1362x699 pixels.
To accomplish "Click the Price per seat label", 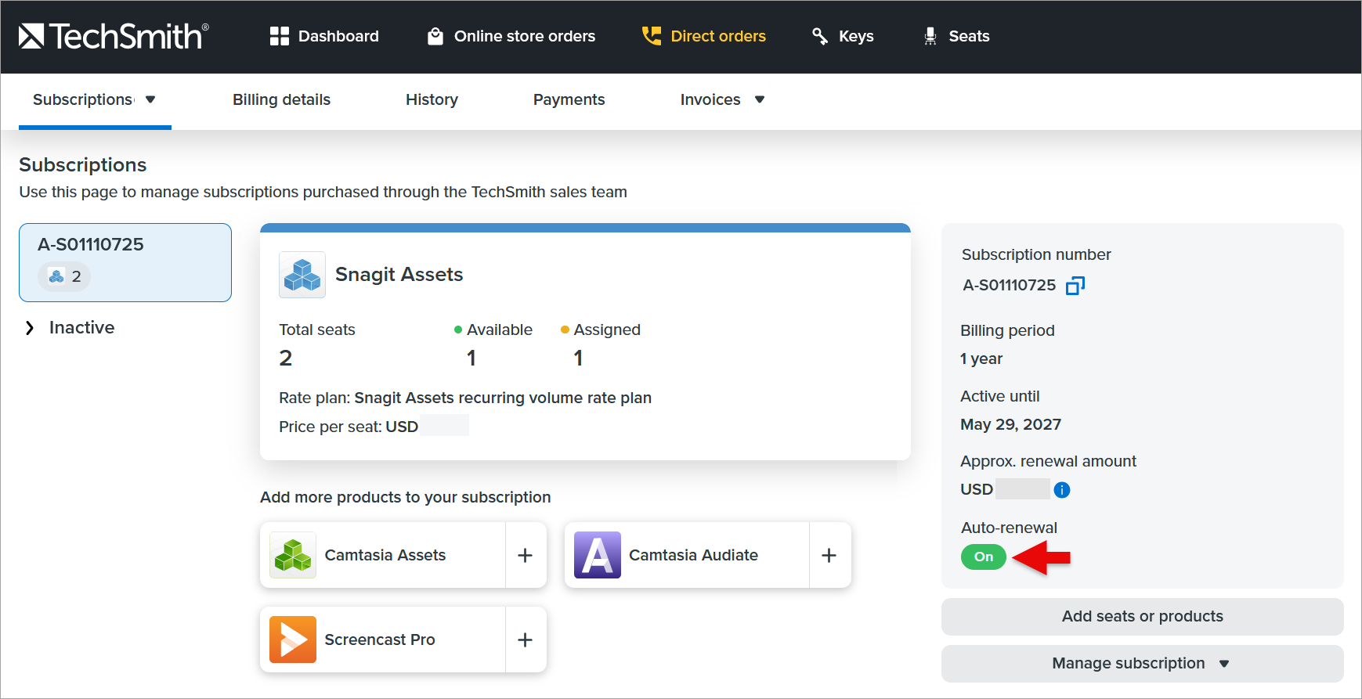I will [331, 427].
